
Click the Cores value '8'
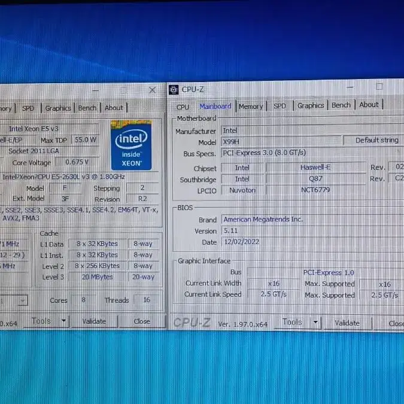(83, 300)
